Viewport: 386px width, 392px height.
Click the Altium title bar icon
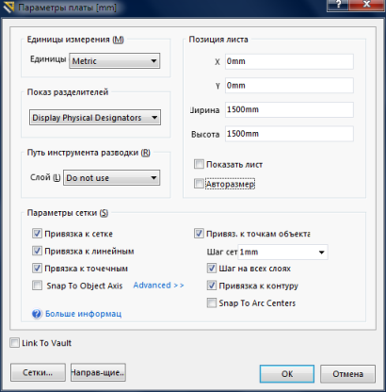pos(8,7)
